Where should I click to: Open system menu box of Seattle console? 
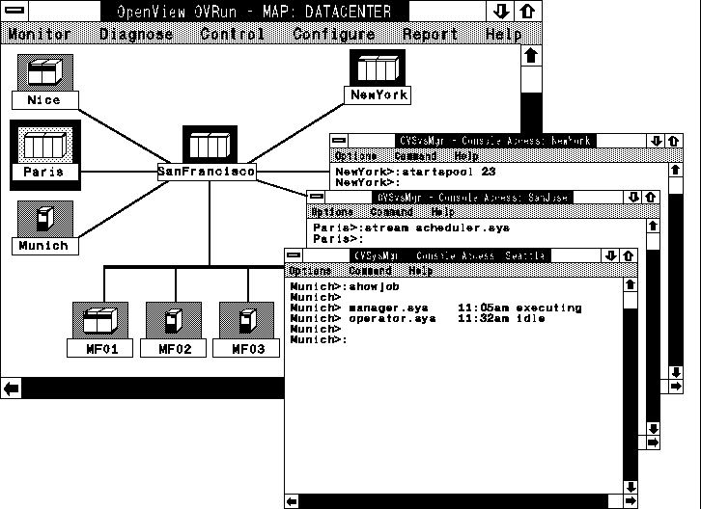click(294, 255)
